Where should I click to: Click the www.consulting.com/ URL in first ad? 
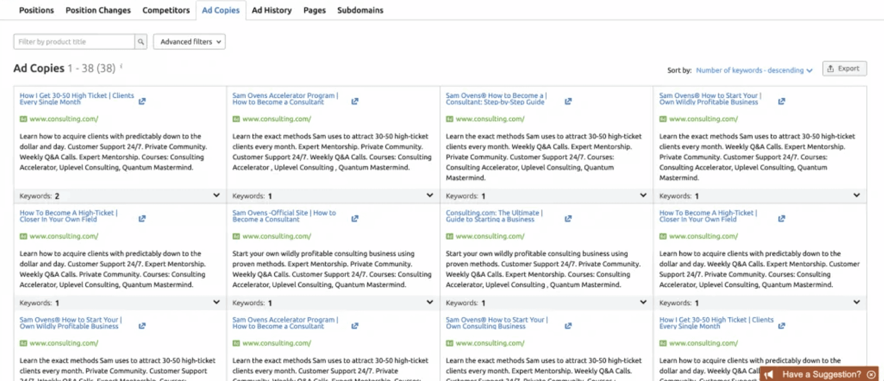(64, 119)
